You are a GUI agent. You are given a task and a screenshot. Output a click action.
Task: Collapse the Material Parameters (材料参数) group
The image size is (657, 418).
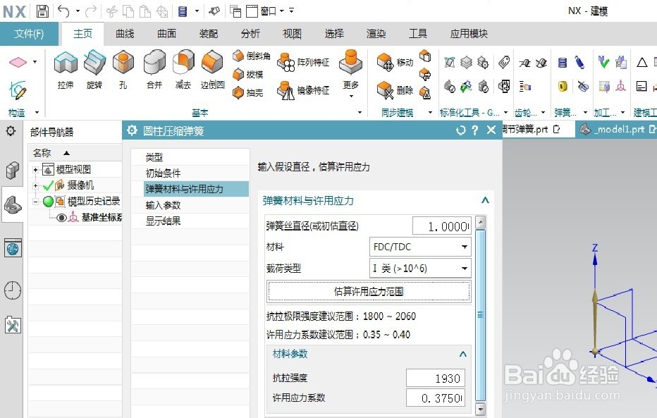[462, 355]
